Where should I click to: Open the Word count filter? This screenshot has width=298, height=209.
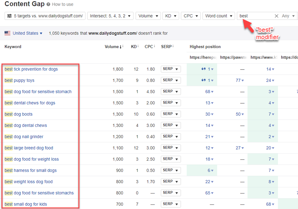(x=219, y=16)
